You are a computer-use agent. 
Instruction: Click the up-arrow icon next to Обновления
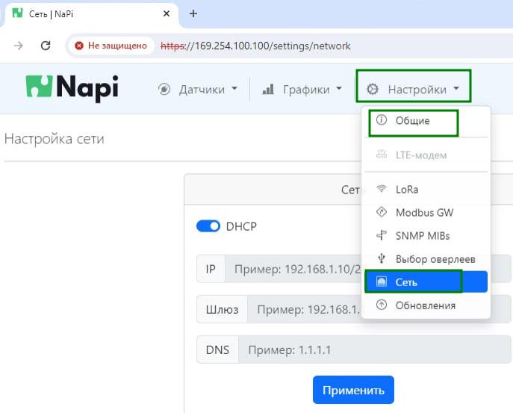coord(381,305)
